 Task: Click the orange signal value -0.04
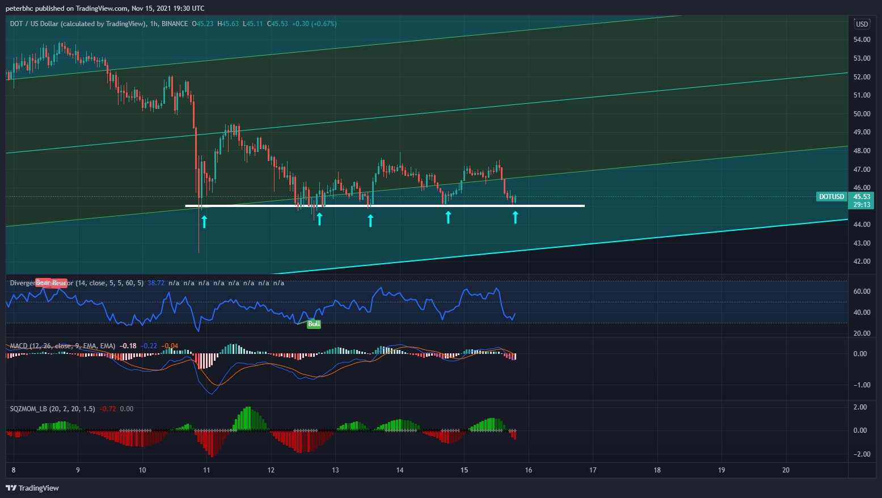point(170,346)
